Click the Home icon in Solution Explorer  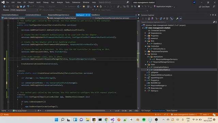pos(149,18)
